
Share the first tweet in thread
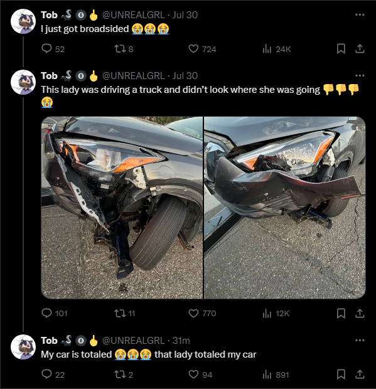pyautogui.click(x=360, y=49)
